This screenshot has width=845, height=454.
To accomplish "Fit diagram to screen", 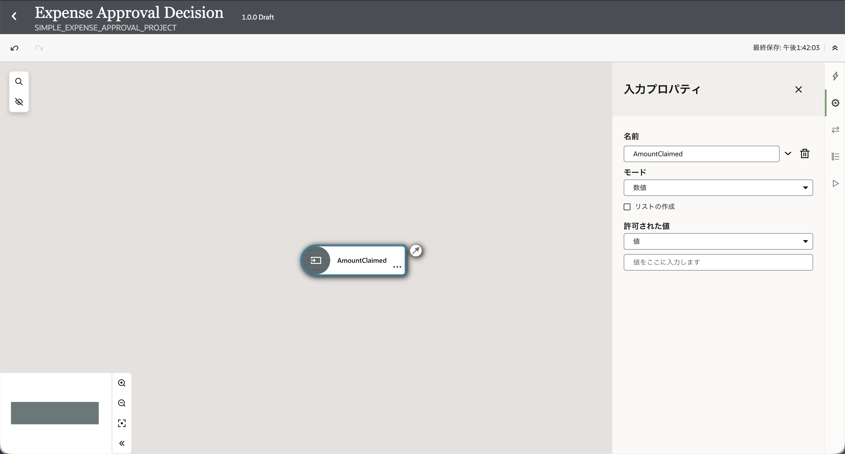I will click(122, 423).
